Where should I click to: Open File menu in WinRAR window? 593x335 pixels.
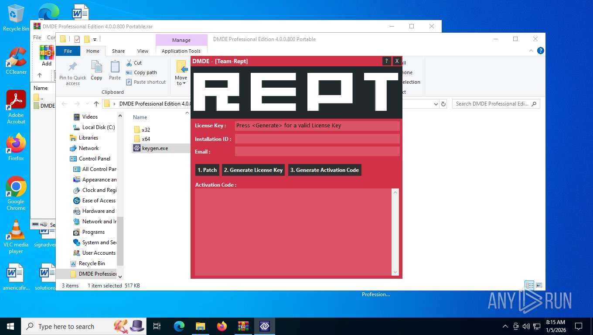point(37,38)
